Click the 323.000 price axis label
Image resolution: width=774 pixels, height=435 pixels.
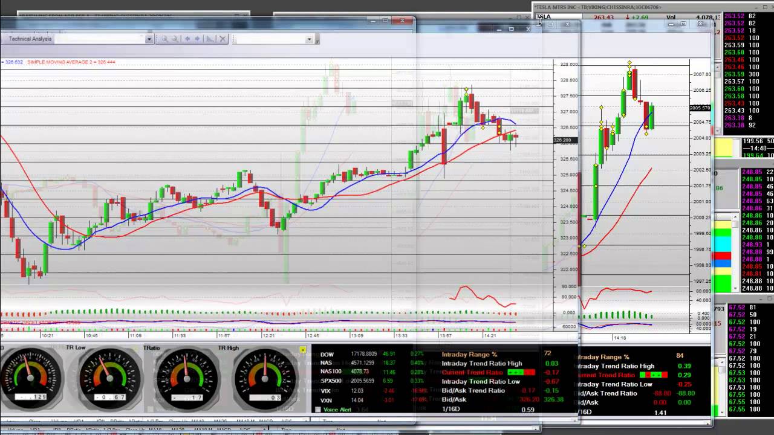[568, 237]
